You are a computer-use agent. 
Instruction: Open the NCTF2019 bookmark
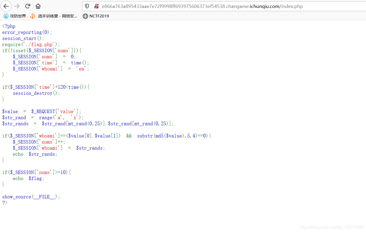[x=96, y=16]
